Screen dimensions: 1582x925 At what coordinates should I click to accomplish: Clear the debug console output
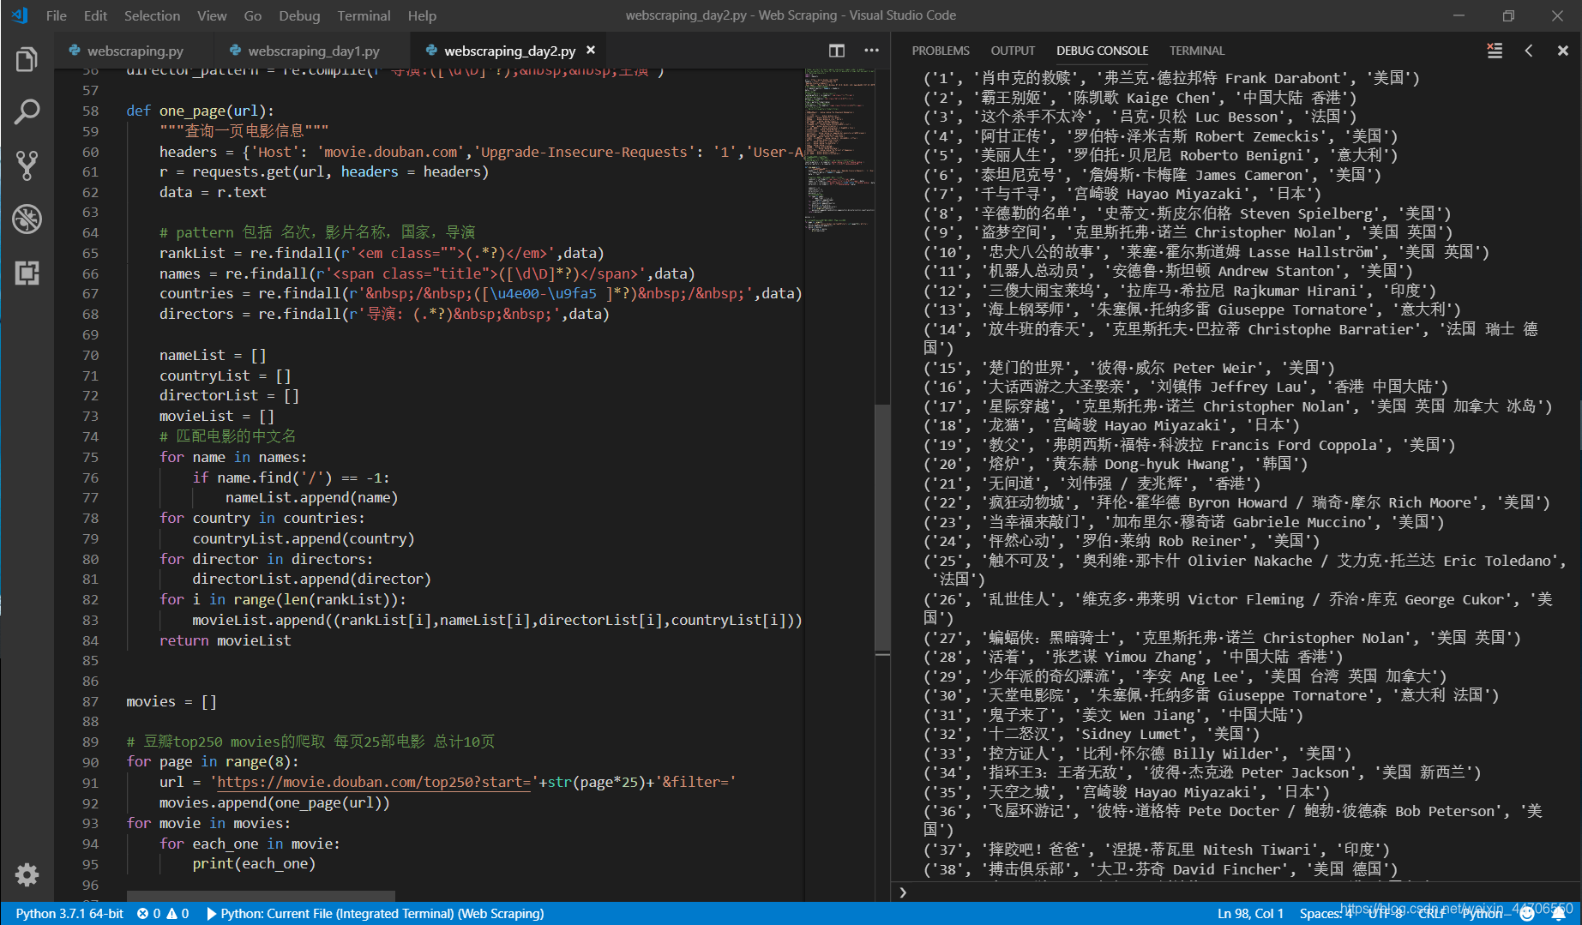click(1495, 51)
